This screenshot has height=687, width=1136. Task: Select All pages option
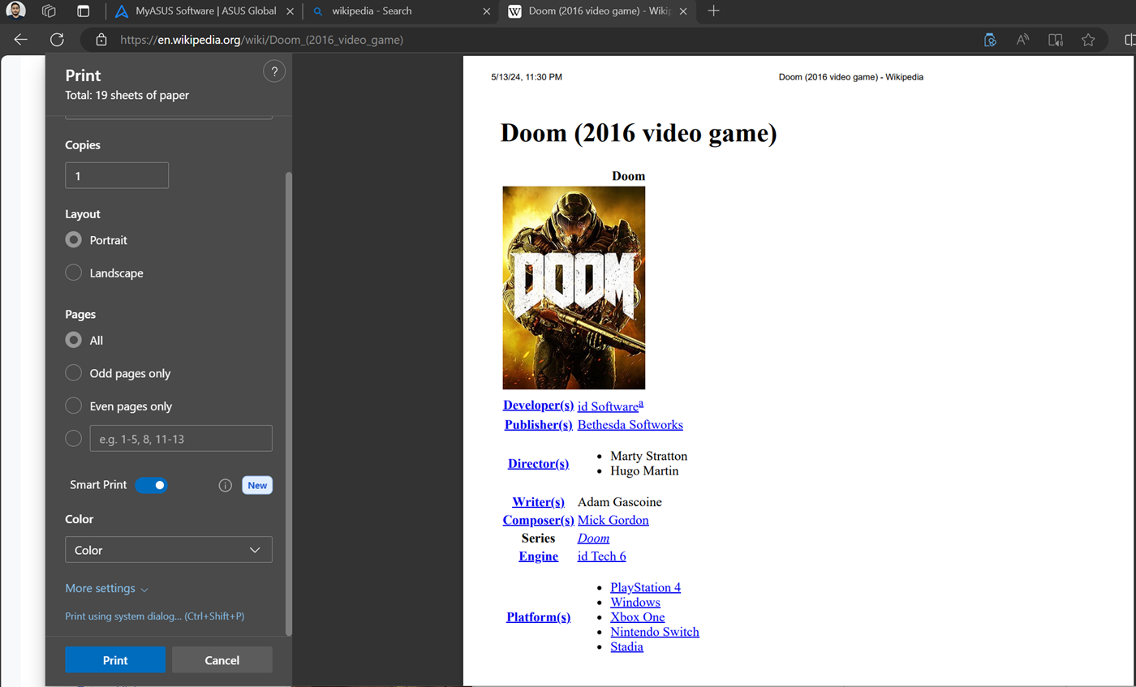pyautogui.click(x=73, y=341)
